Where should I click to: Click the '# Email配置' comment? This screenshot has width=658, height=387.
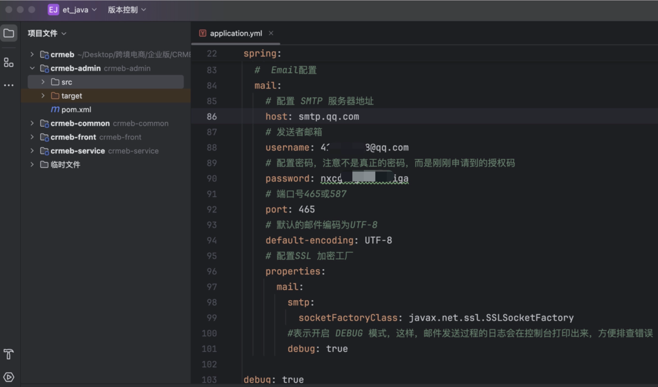[x=286, y=70]
